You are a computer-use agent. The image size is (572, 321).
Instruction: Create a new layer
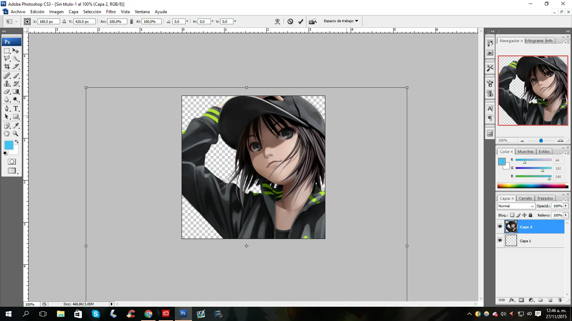pos(550,300)
